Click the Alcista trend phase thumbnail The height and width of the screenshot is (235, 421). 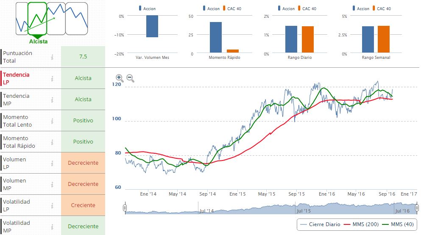[x=37, y=19]
